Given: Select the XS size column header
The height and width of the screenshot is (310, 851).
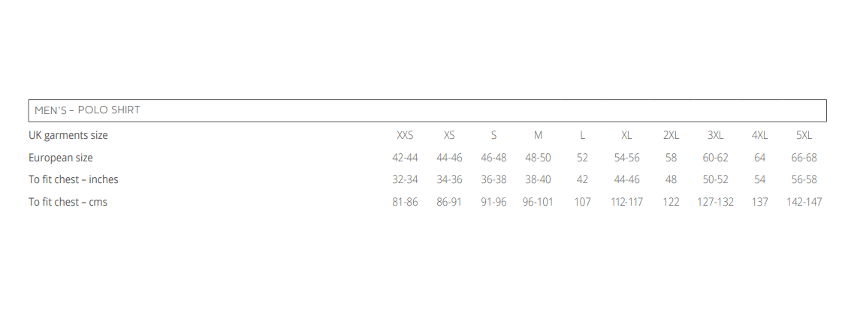Looking at the screenshot, I should pyautogui.click(x=449, y=135).
